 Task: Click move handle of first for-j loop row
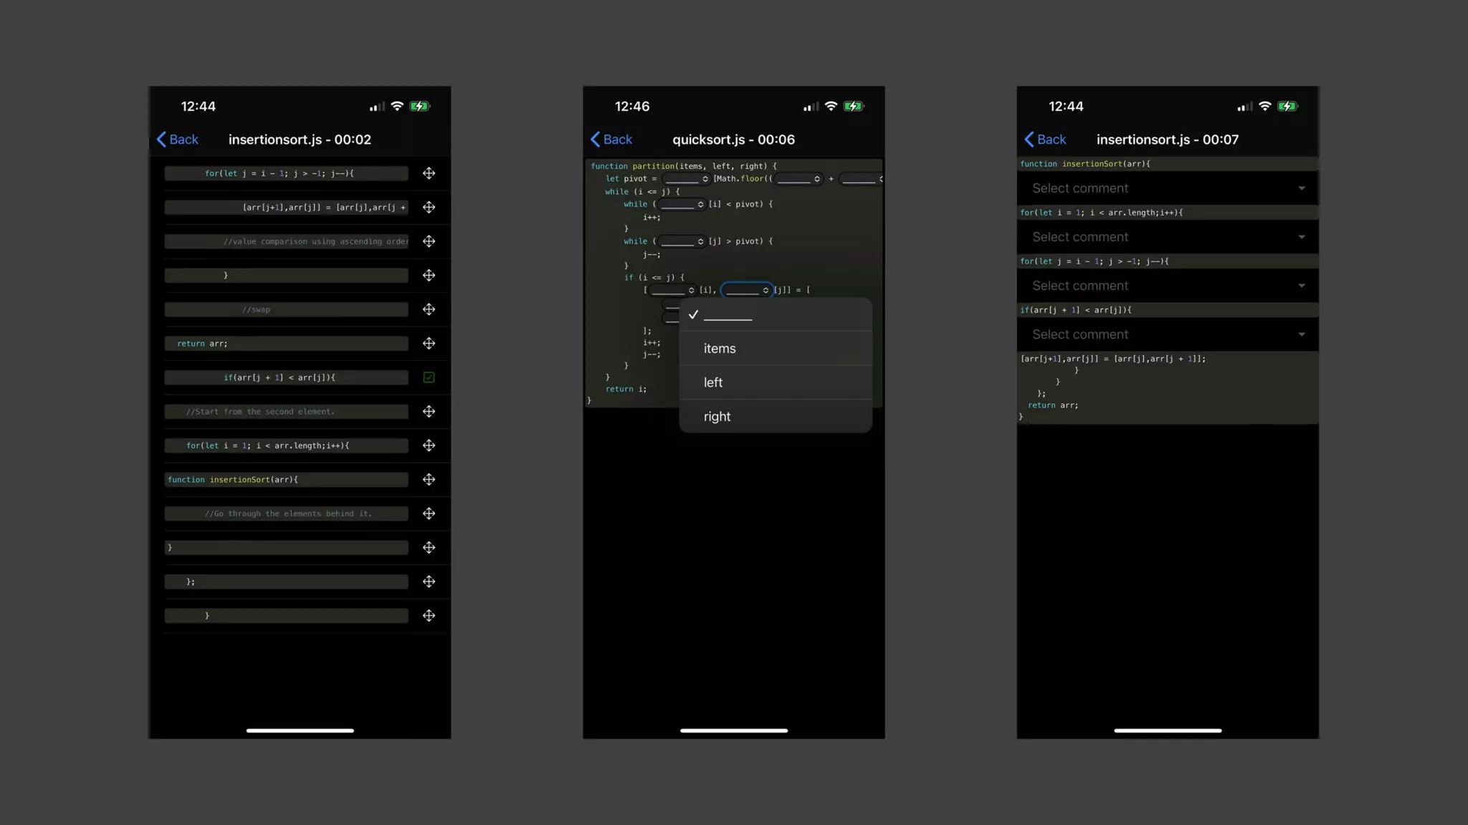click(x=429, y=173)
